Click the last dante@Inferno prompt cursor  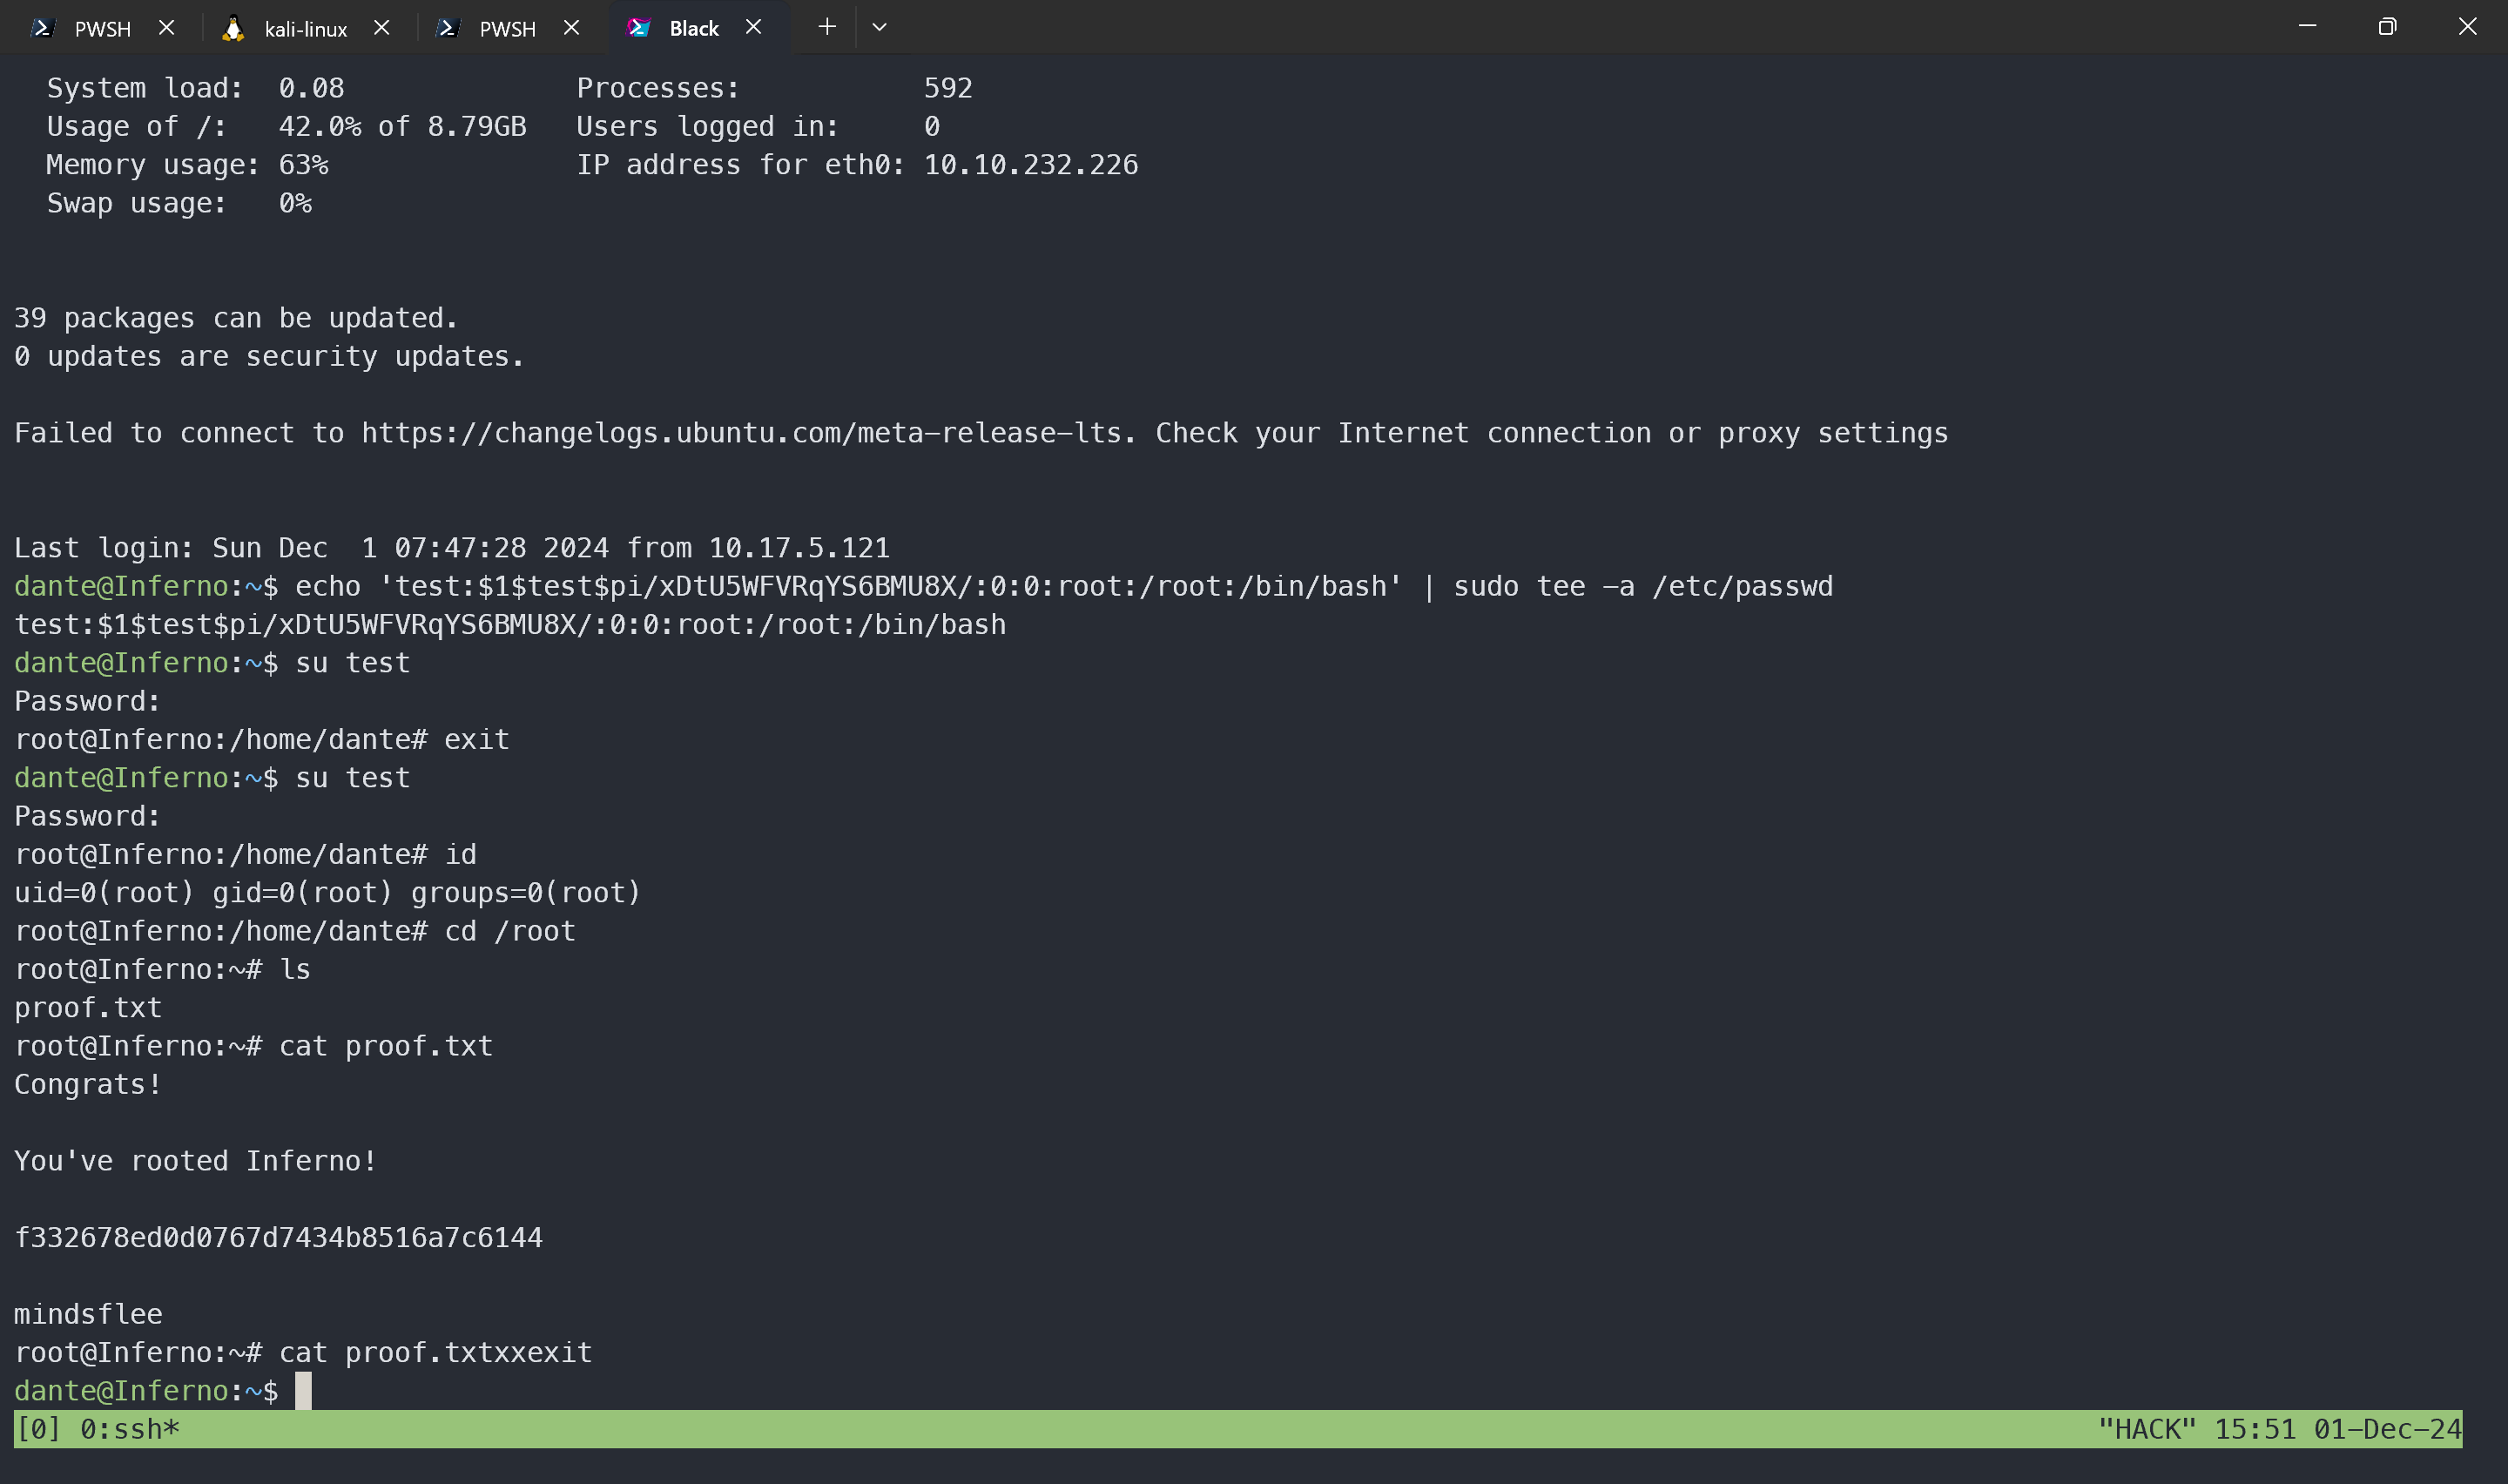pos(303,1391)
